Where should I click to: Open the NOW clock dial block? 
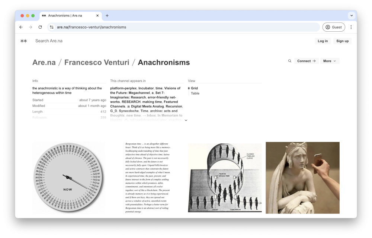point(69,178)
